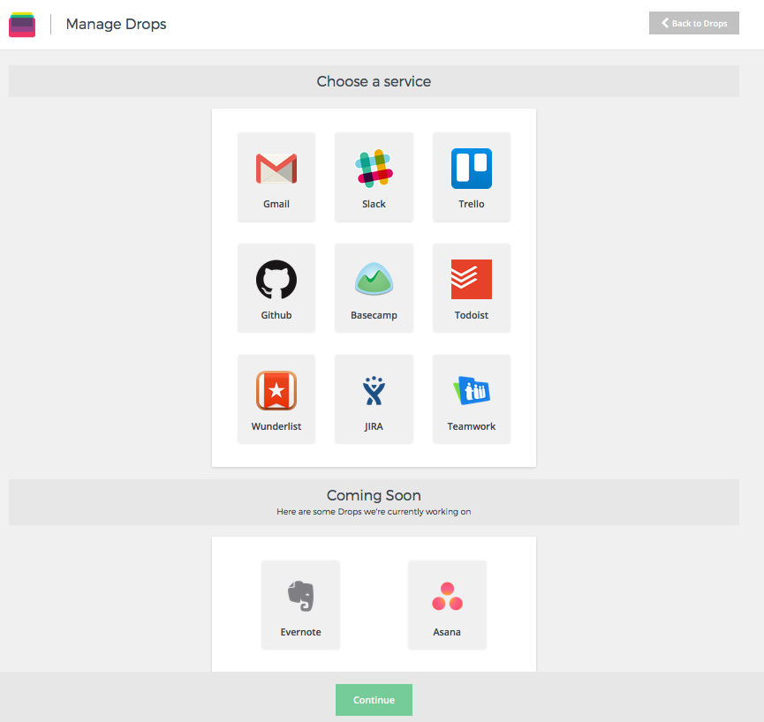764x722 pixels.
Task: Click "Here are some Drops we're currently working on"
Action: coord(374,512)
